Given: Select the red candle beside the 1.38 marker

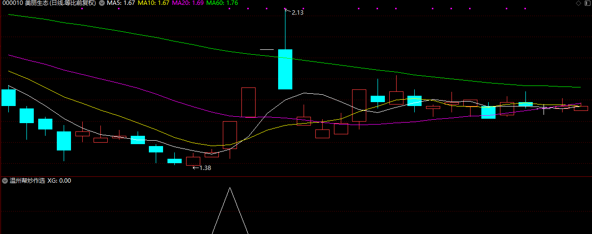Looking at the screenshot, I should point(193,161).
